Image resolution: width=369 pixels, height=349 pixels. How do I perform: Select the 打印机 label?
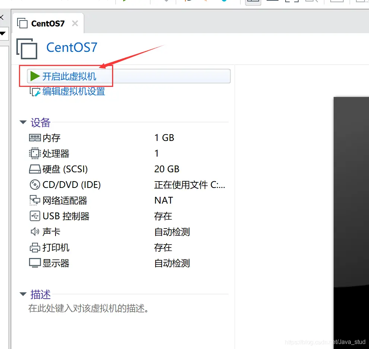pyautogui.click(x=56, y=248)
